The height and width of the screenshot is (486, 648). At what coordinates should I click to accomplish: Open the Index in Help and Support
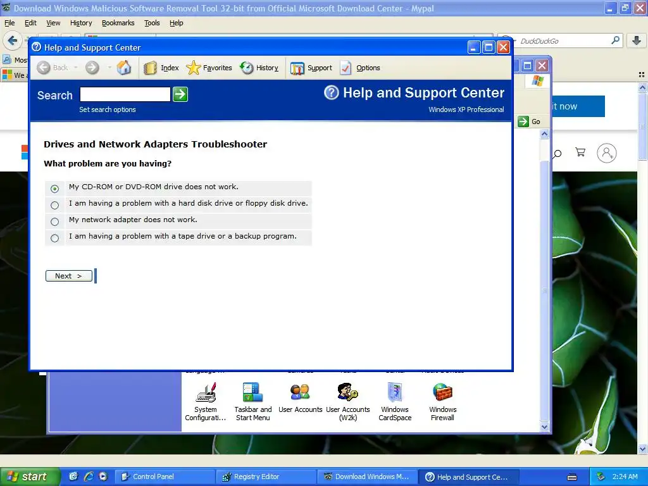click(161, 68)
